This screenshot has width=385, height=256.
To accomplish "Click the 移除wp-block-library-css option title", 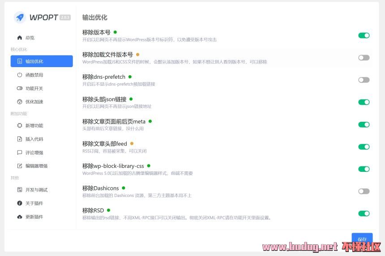I will click(x=113, y=166).
